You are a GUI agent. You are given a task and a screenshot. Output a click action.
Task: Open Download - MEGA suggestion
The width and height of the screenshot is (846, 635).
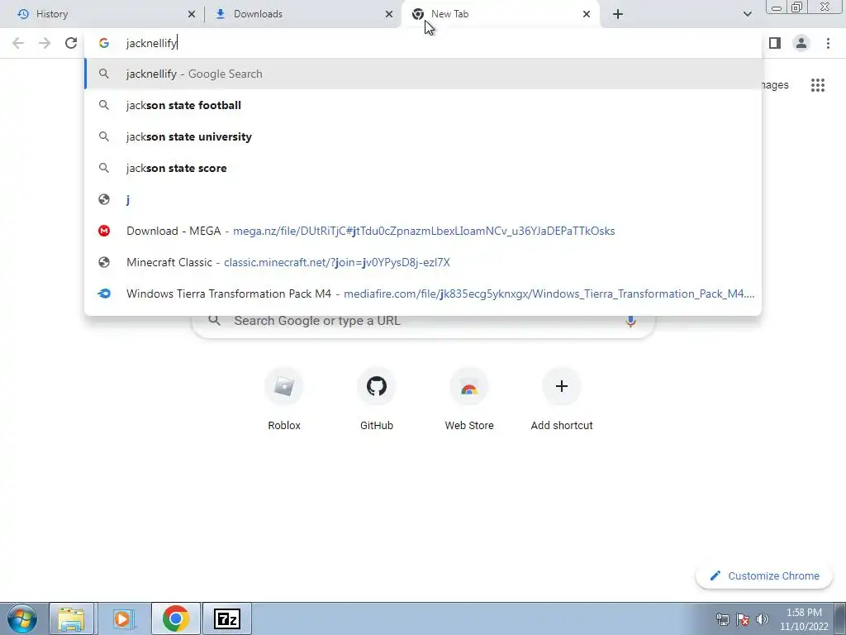423,231
